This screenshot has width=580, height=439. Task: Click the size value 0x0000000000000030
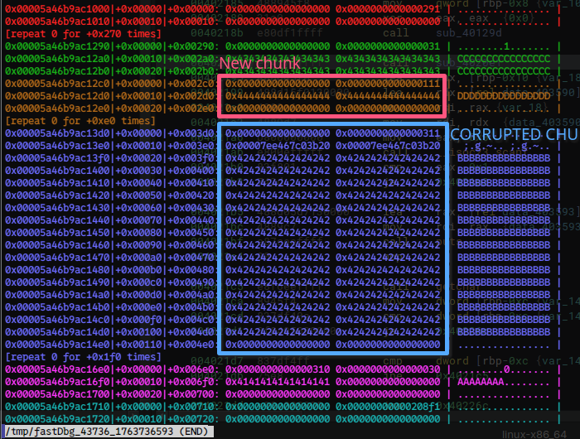388,369
